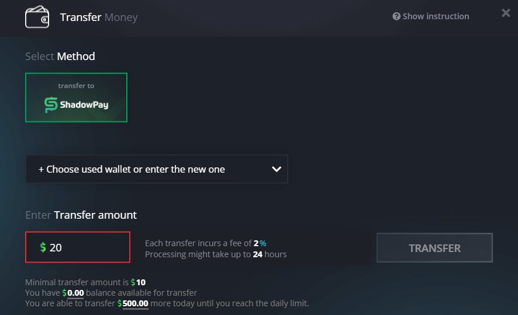Click the 24 hours processing text
Image resolution: width=518 pixels, height=315 pixels.
(270, 254)
